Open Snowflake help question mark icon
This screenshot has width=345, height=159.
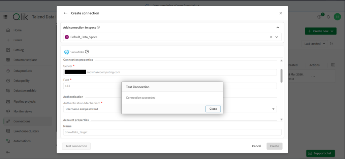[x=87, y=52]
